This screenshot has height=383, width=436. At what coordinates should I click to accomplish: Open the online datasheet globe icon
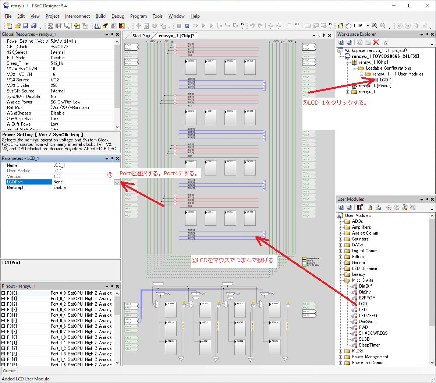[378, 207]
